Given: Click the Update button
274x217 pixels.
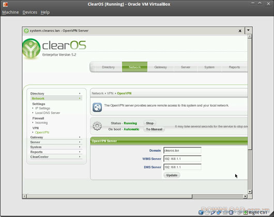Looking at the screenshot, I should tap(172, 175).
